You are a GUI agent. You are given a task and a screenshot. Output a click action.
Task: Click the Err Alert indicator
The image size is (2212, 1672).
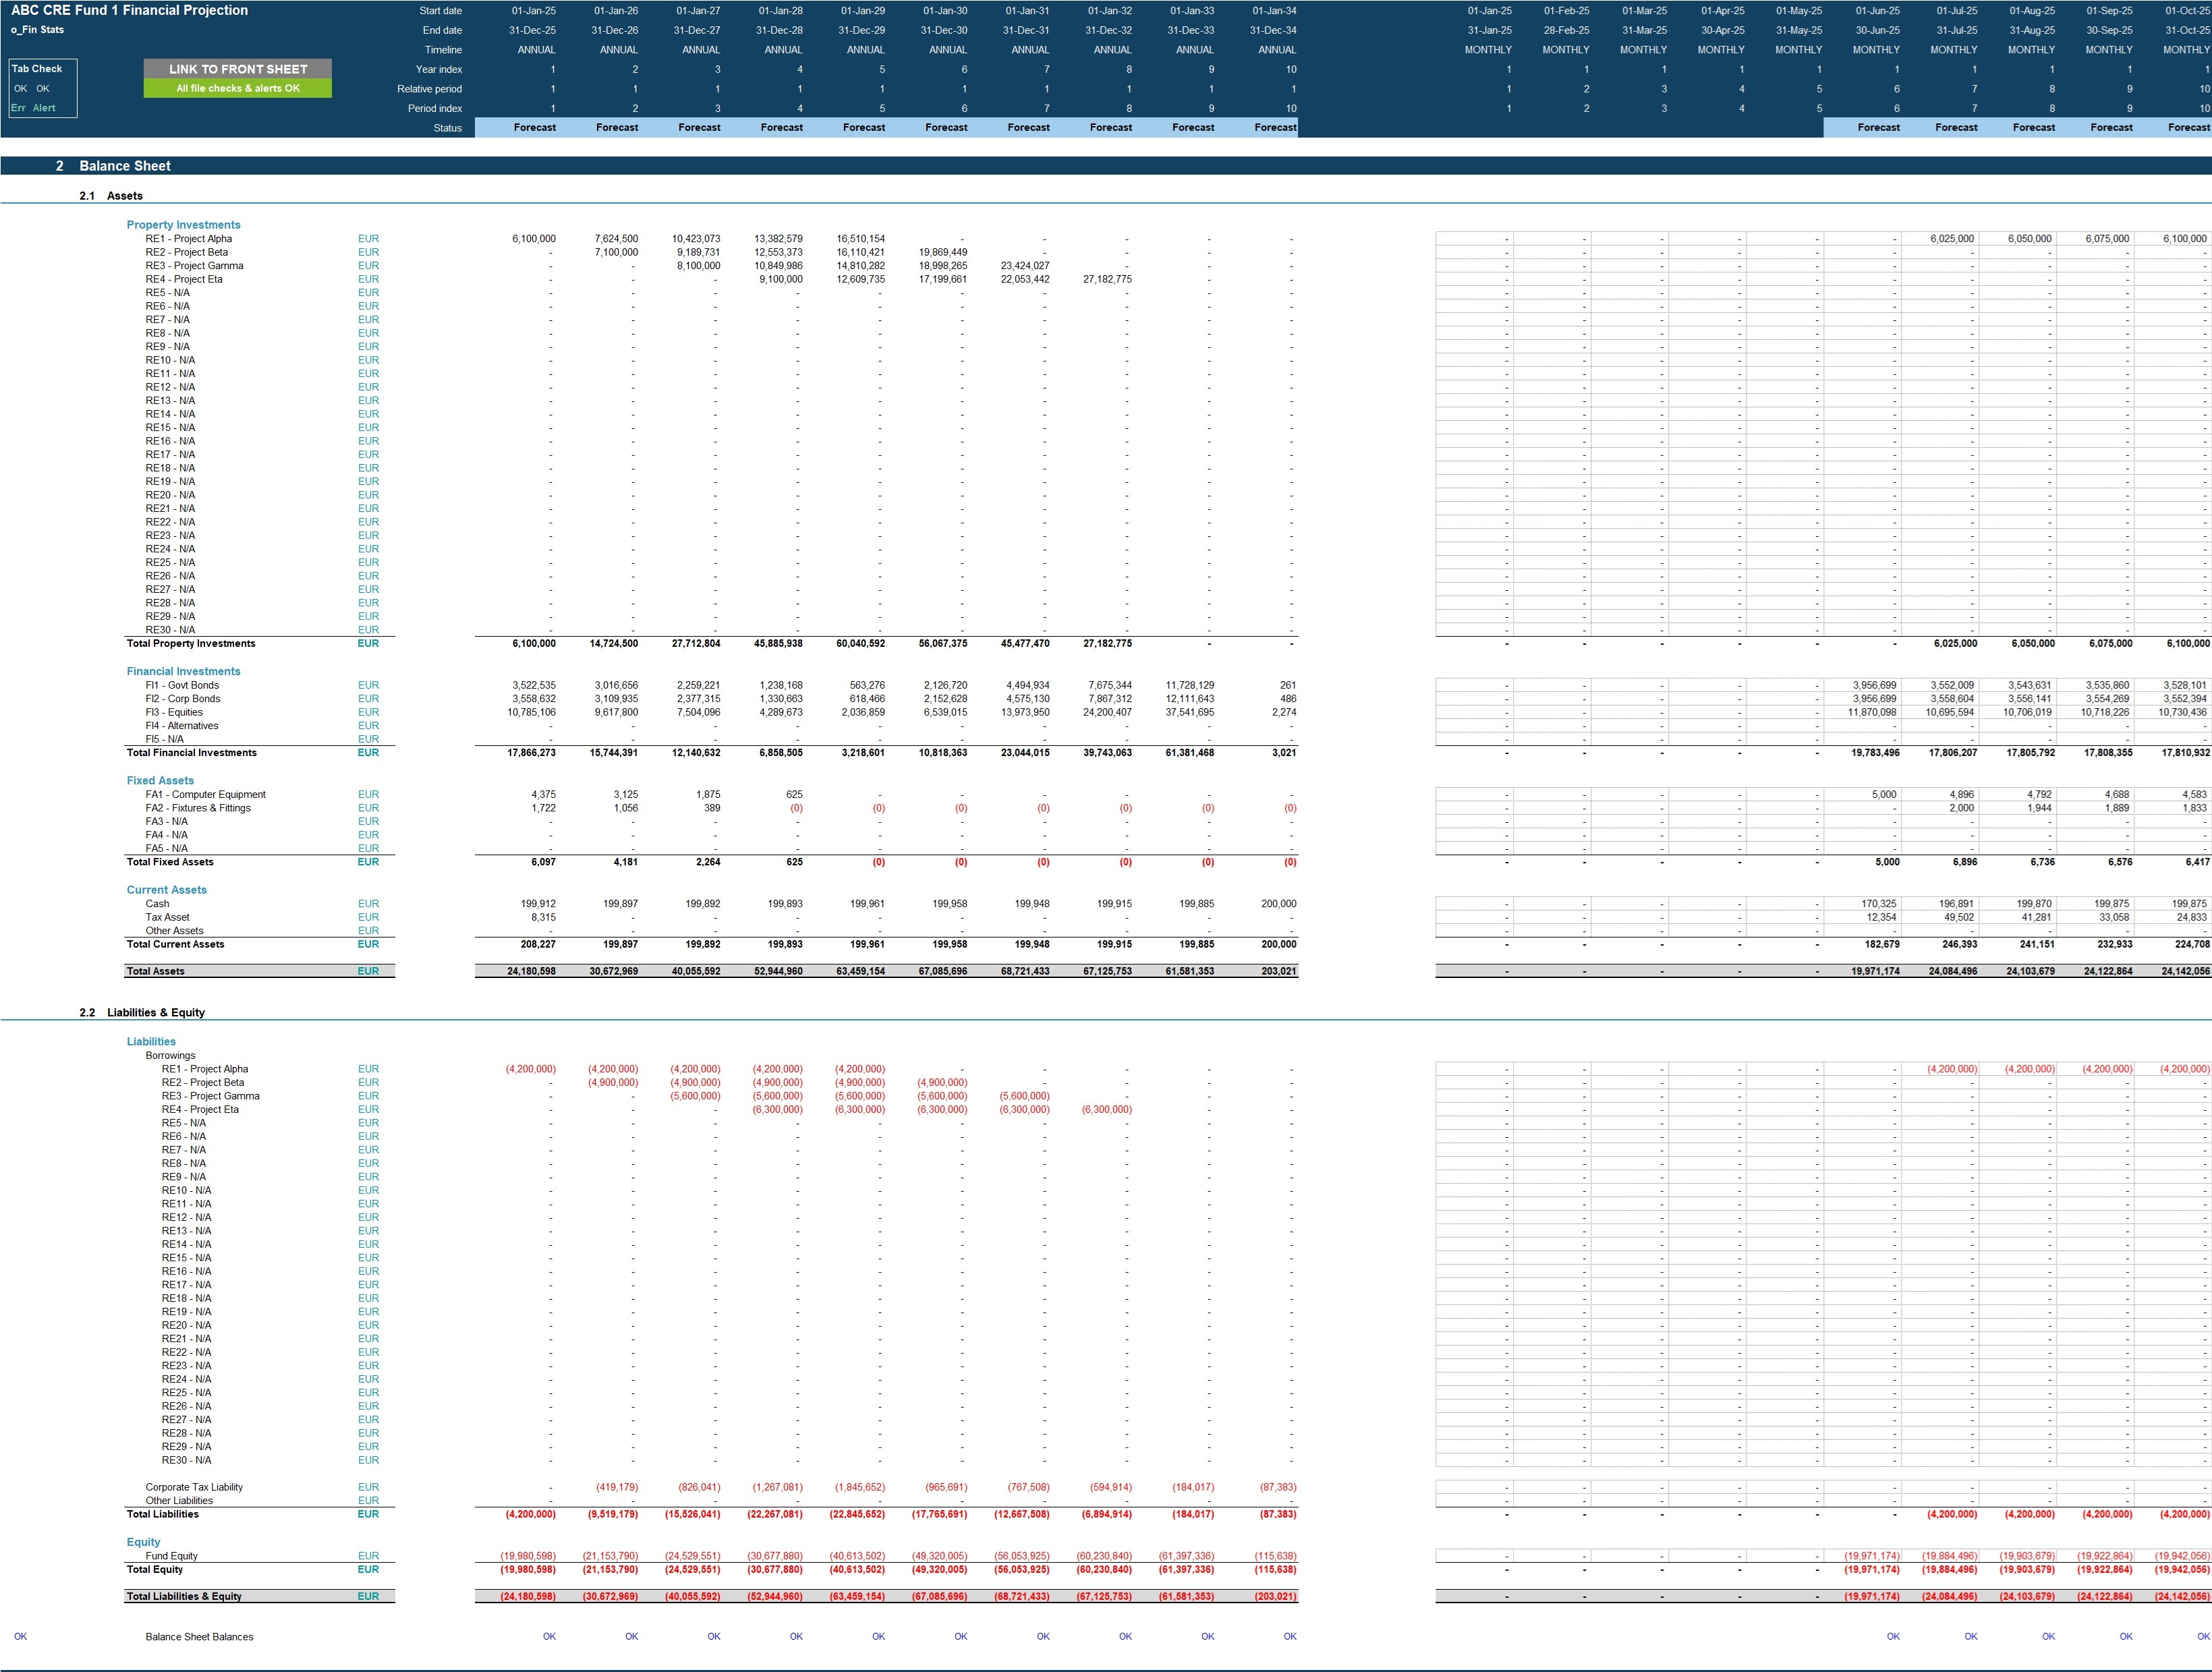pyautogui.click(x=34, y=108)
